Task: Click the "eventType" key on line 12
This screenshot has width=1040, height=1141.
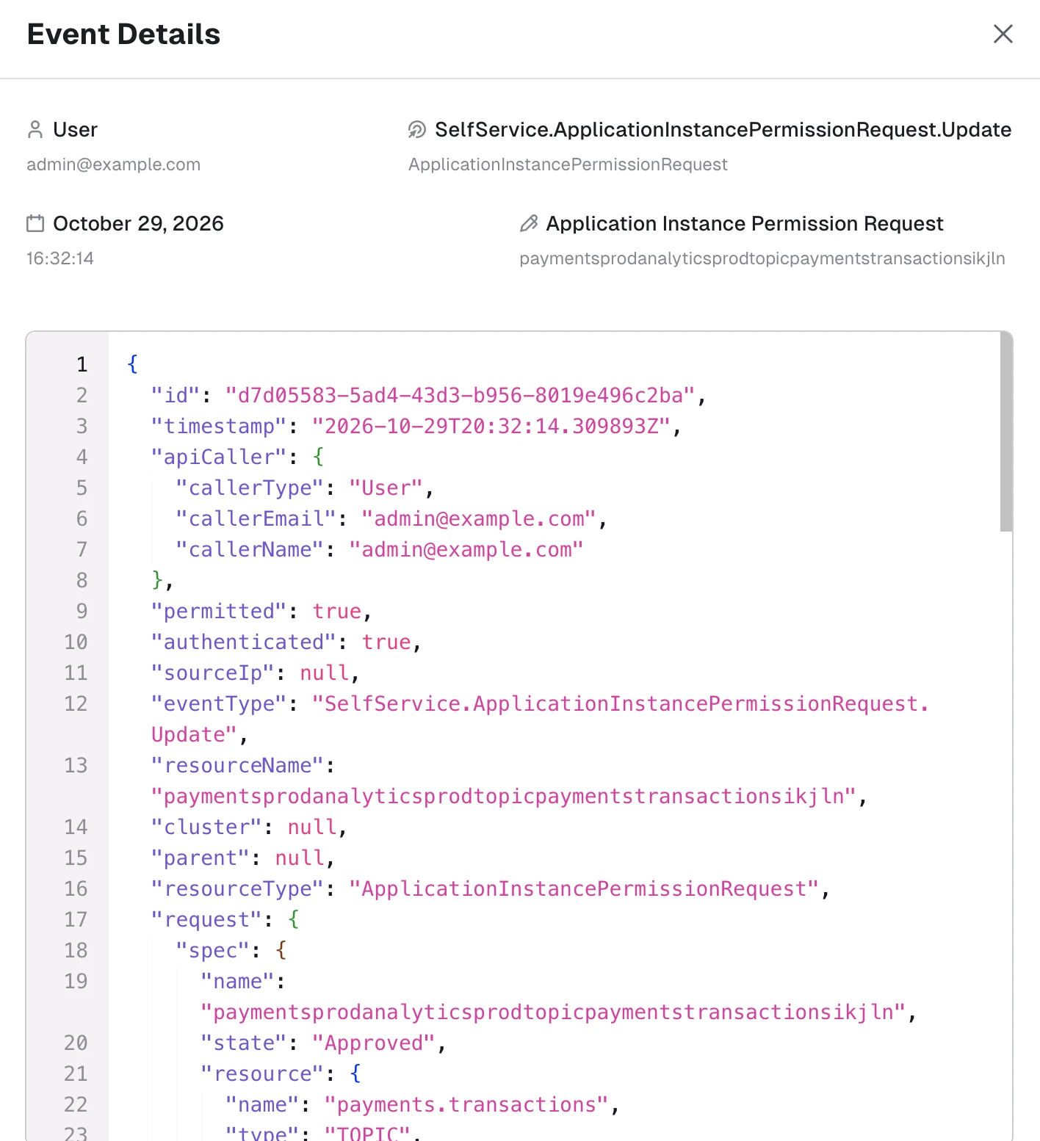Action: click(219, 704)
